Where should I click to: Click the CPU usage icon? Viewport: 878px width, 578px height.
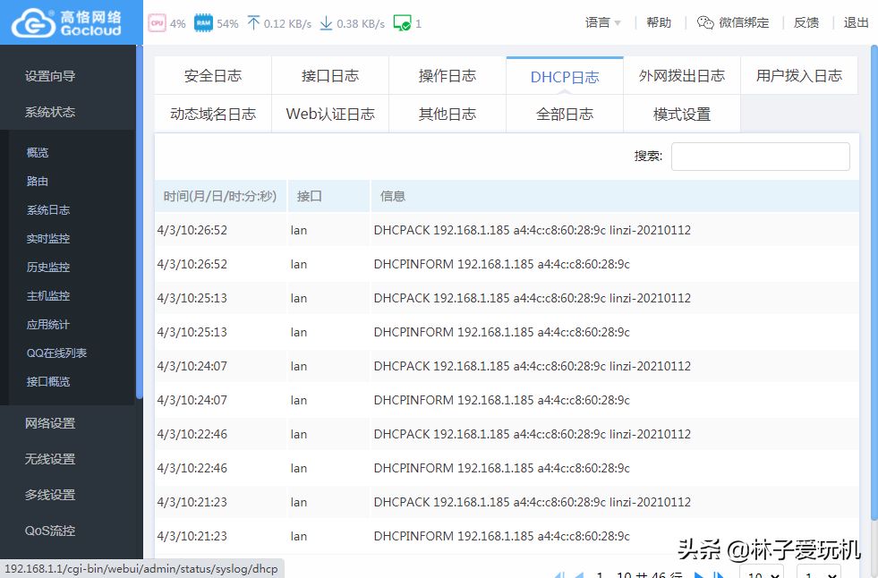point(157,23)
